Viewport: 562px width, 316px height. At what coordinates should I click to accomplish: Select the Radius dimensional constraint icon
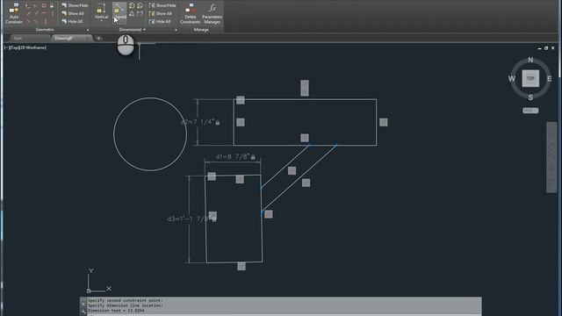[x=132, y=5]
